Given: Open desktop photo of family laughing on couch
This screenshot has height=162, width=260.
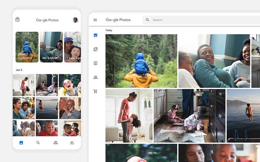Looking at the screenshot, I should [x=214, y=61].
